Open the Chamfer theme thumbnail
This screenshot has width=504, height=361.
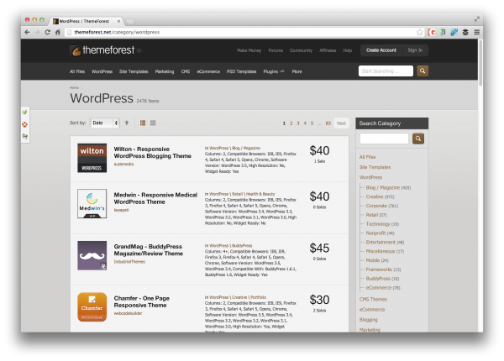pyautogui.click(x=92, y=307)
